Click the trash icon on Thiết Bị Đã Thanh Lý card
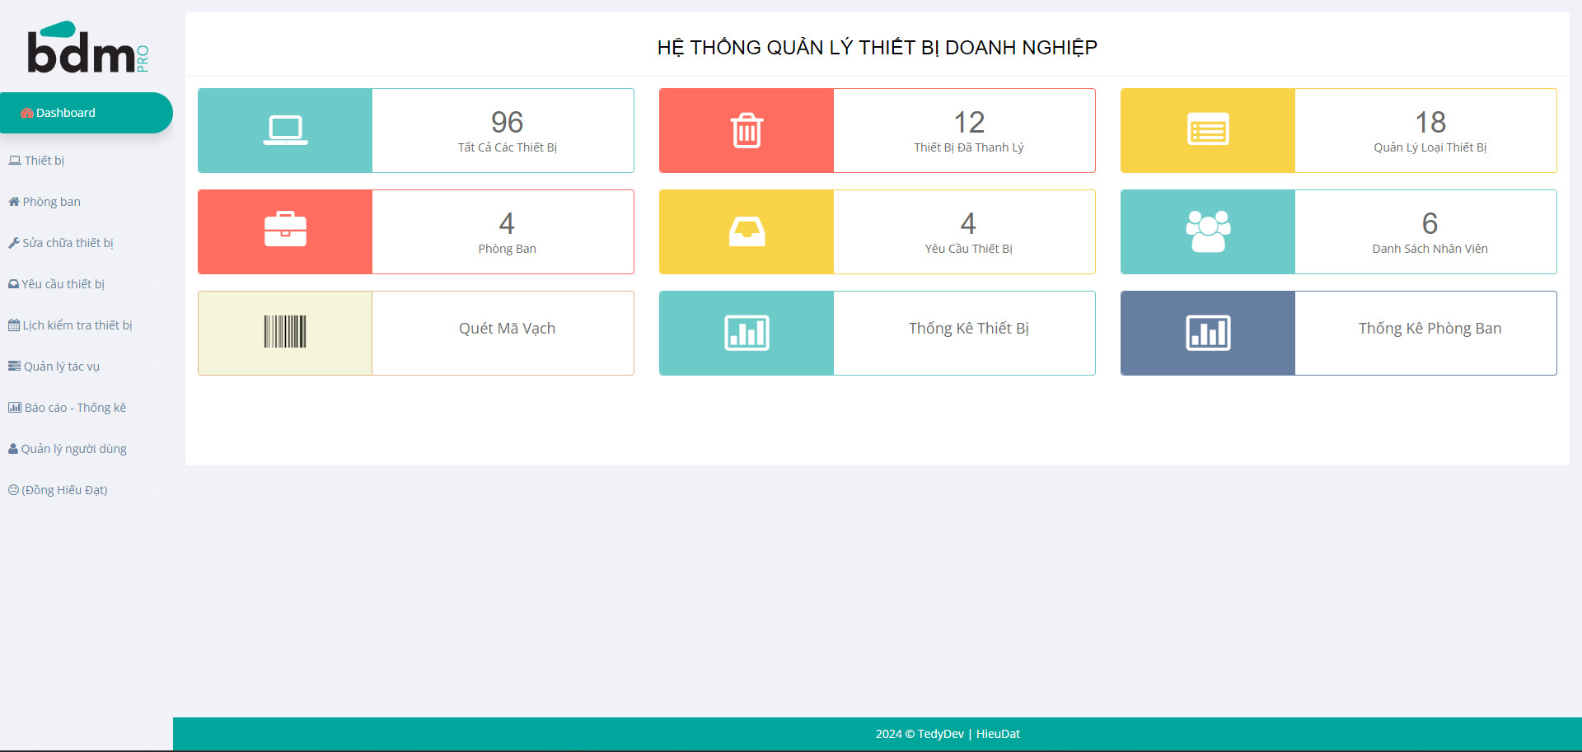Screen dimensions: 1582x752 click(x=747, y=130)
